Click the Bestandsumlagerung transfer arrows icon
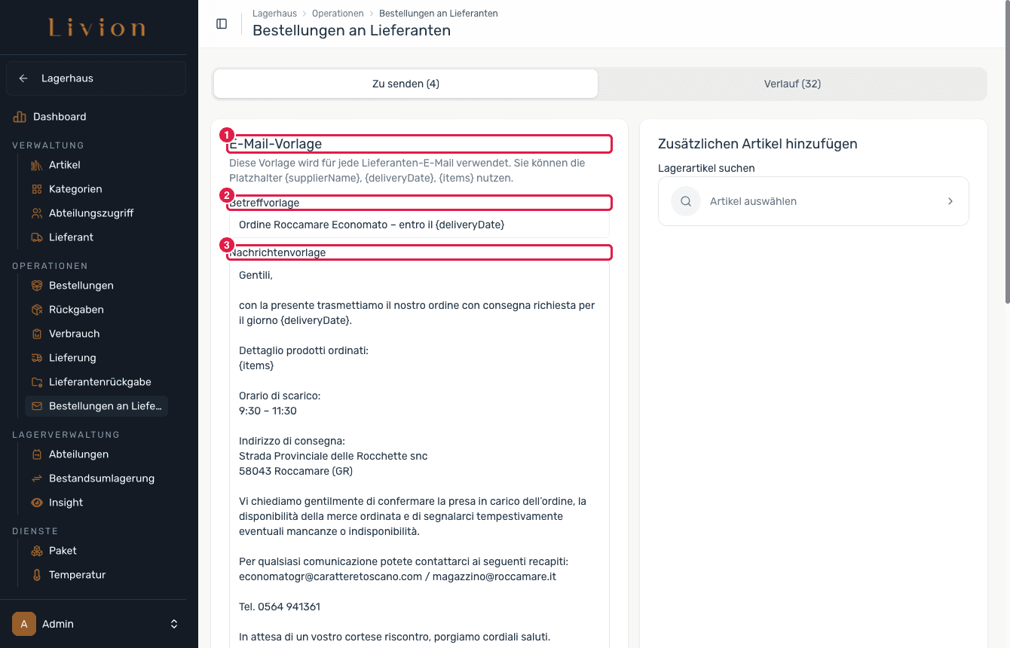Image resolution: width=1010 pixels, height=648 pixels. click(x=37, y=478)
